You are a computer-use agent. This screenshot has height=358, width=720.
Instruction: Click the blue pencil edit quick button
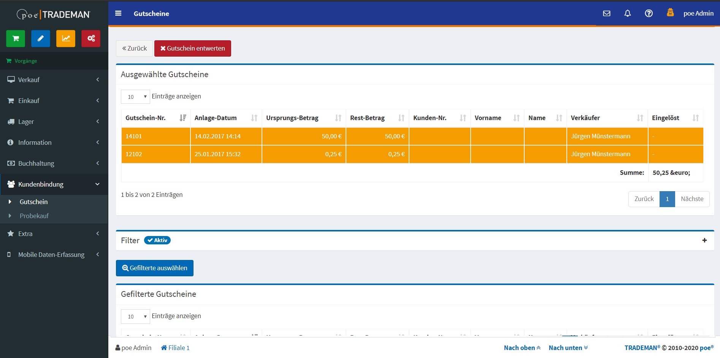pyautogui.click(x=41, y=38)
